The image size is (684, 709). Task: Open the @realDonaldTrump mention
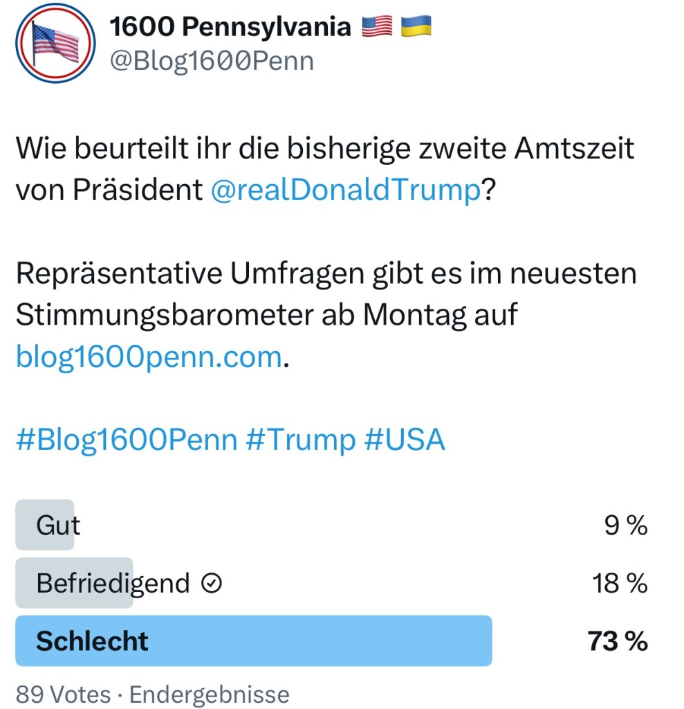point(345,190)
